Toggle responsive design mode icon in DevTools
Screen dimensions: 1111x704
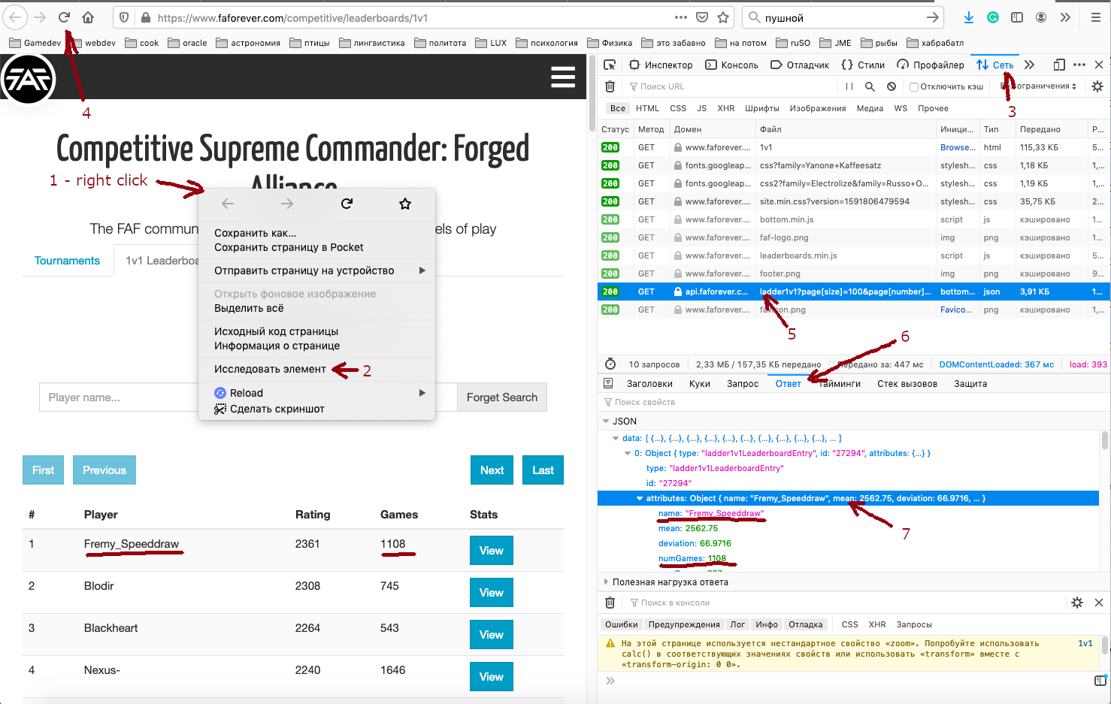pos(1059,65)
